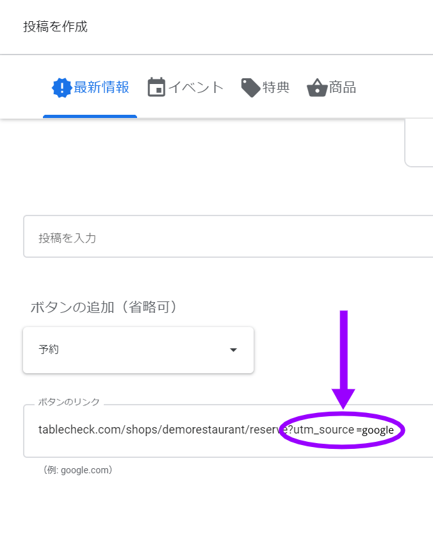Switch to the 最新情報 tab label

[102, 88]
